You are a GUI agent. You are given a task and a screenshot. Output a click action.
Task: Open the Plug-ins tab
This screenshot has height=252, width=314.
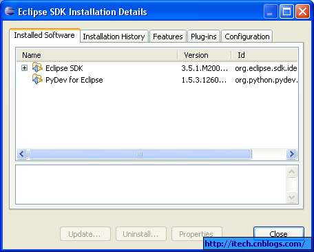tap(204, 36)
